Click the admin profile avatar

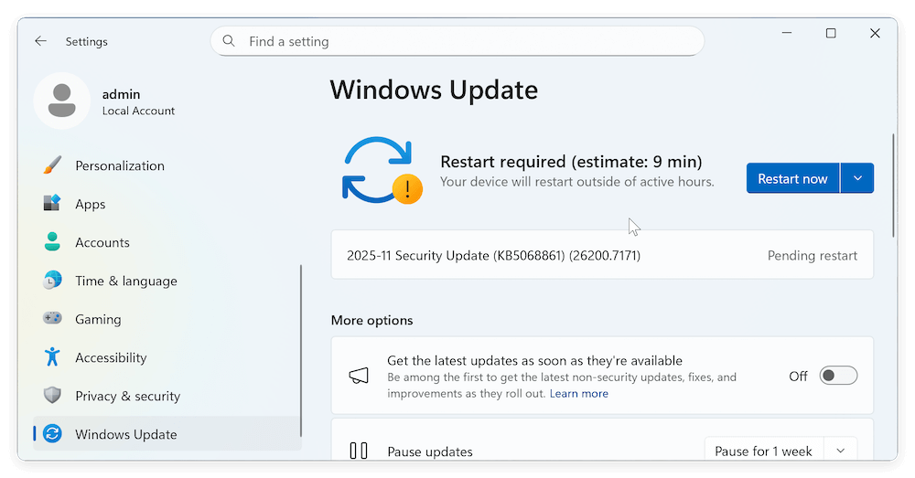coord(62,101)
